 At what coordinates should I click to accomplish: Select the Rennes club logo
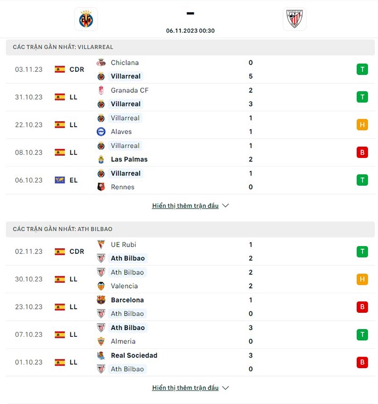coord(102,187)
